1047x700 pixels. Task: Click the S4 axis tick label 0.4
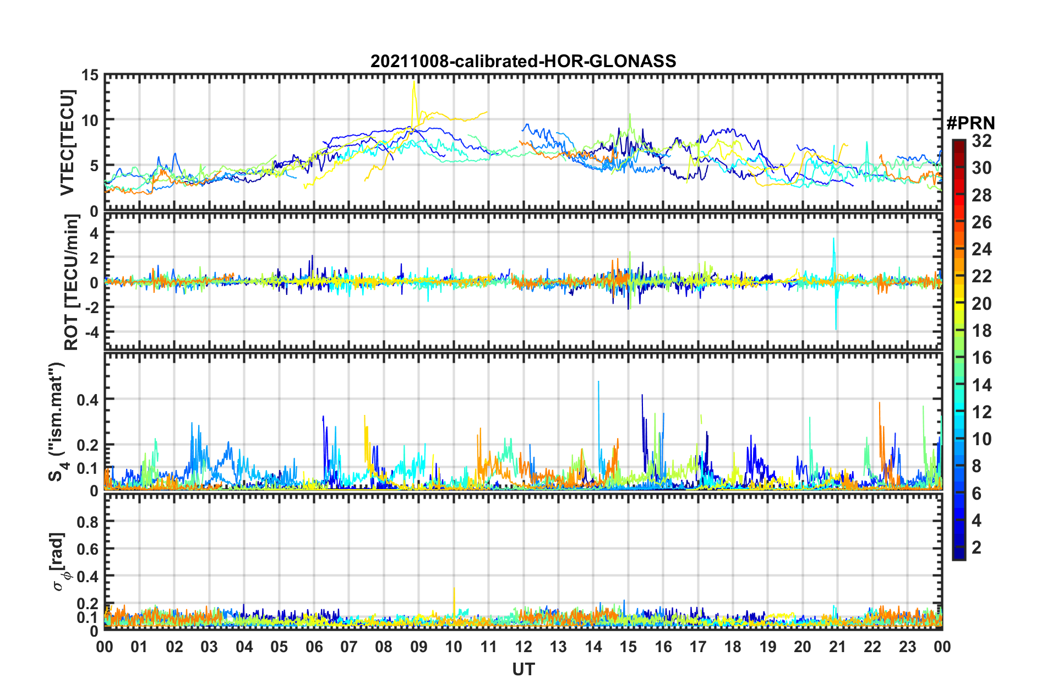pyautogui.click(x=88, y=400)
